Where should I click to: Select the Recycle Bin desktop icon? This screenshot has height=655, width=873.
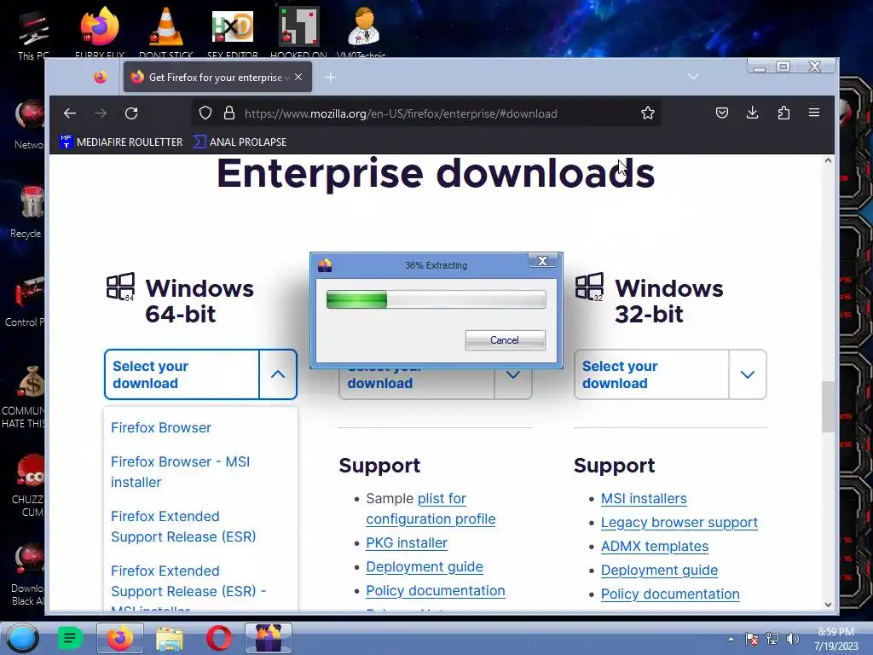click(28, 212)
